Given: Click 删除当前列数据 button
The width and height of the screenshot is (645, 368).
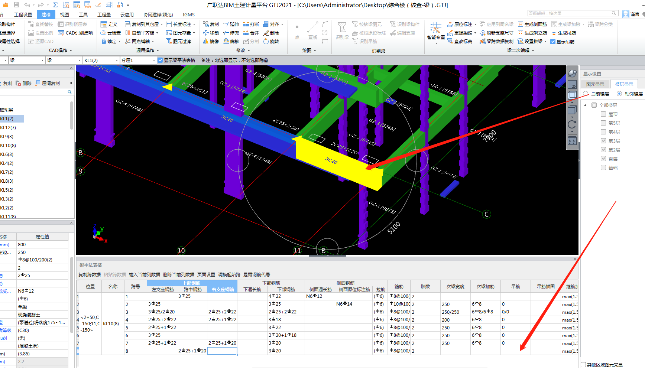Looking at the screenshot, I should [x=179, y=274].
